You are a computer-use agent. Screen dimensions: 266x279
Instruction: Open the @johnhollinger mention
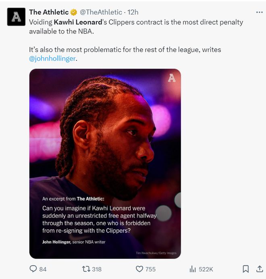point(52,58)
